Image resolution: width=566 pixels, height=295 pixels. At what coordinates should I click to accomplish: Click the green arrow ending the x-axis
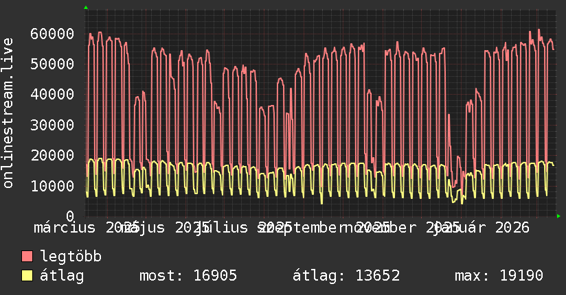click(558, 216)
